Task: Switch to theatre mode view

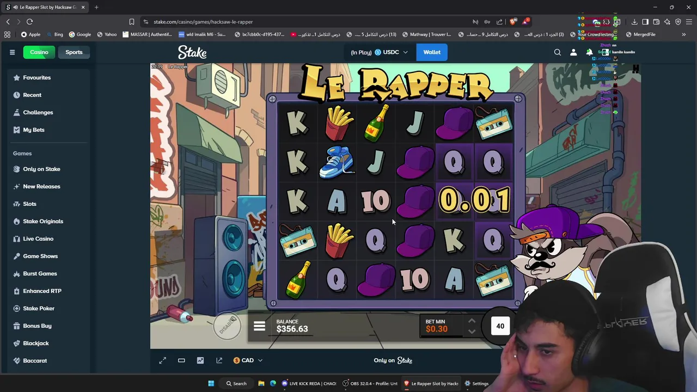Action: coord(181,360)
